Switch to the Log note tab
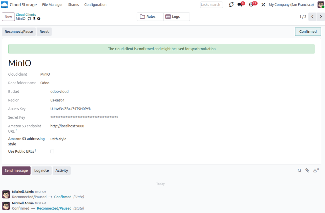Viewport: 325px width, 213px height. tap(41, 170)
